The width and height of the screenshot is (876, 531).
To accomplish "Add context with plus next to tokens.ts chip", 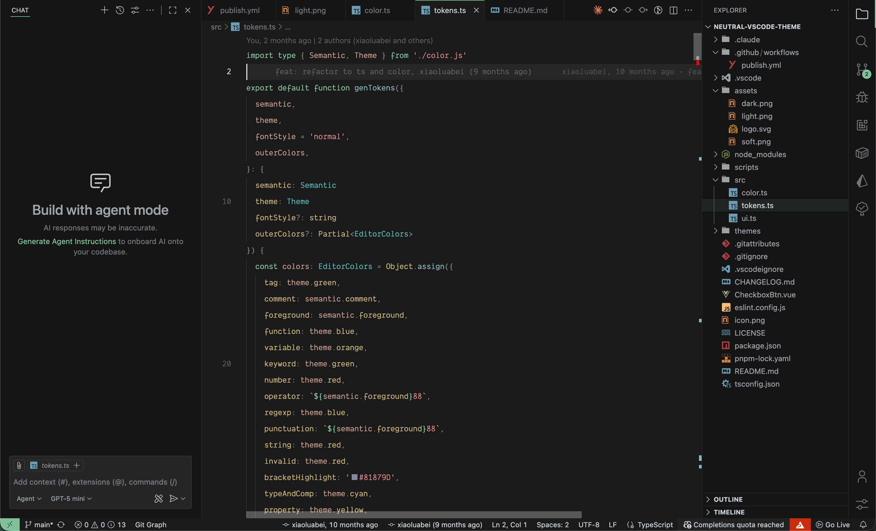I will click(76, 465).
